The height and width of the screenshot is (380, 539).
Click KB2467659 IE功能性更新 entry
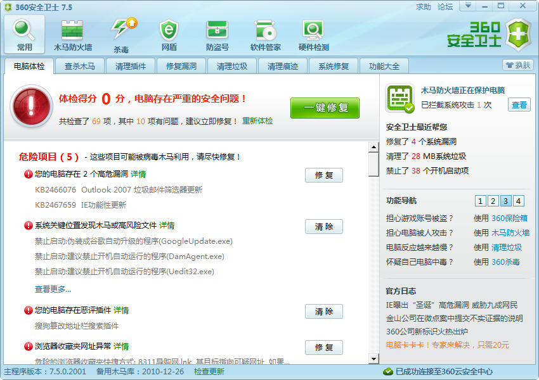tap(81, 205)
